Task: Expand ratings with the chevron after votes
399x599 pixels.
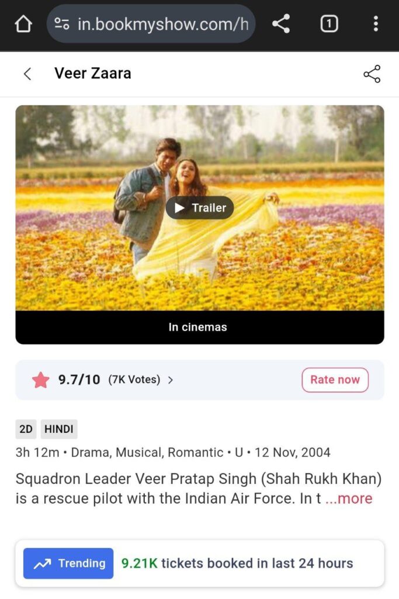Action: [171, 380]
